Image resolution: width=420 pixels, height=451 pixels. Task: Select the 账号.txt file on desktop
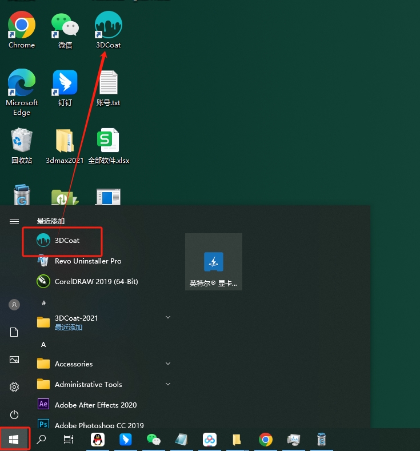[109, 87]
